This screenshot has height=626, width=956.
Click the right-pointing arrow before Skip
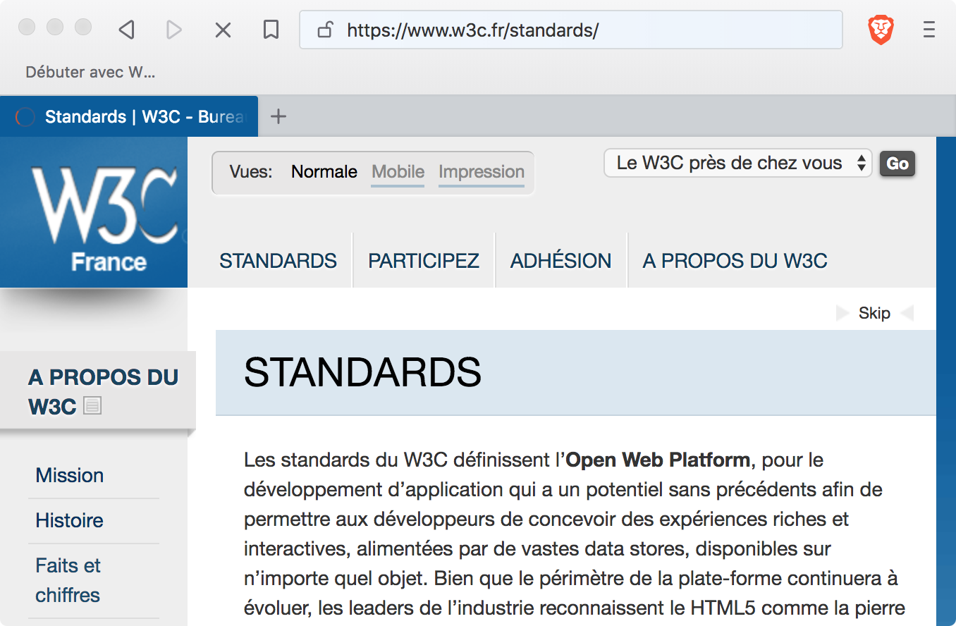point(842,313)
